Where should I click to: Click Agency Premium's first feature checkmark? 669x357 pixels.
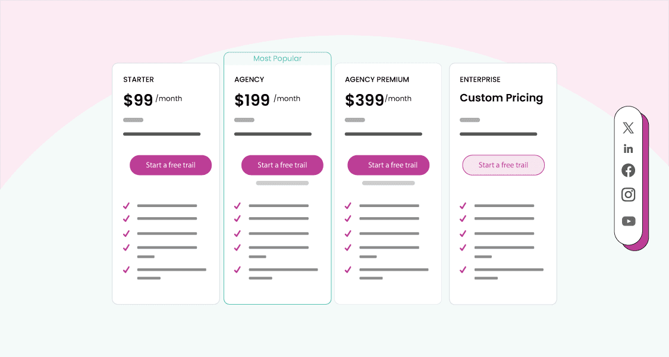pyautogui.click(x=348, y=206)
